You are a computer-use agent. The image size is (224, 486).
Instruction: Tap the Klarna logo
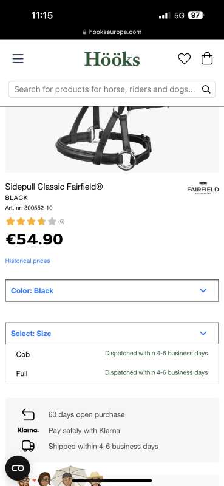tap(28, 430)
